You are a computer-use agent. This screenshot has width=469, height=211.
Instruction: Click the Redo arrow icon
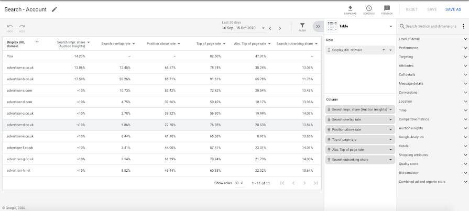(x=22, y=27)
